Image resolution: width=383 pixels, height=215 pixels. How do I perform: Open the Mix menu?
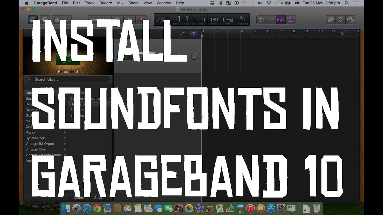tap(120, 3)
